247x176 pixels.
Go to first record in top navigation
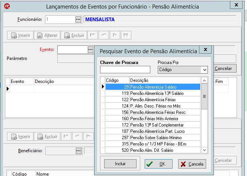click(93, 35)
